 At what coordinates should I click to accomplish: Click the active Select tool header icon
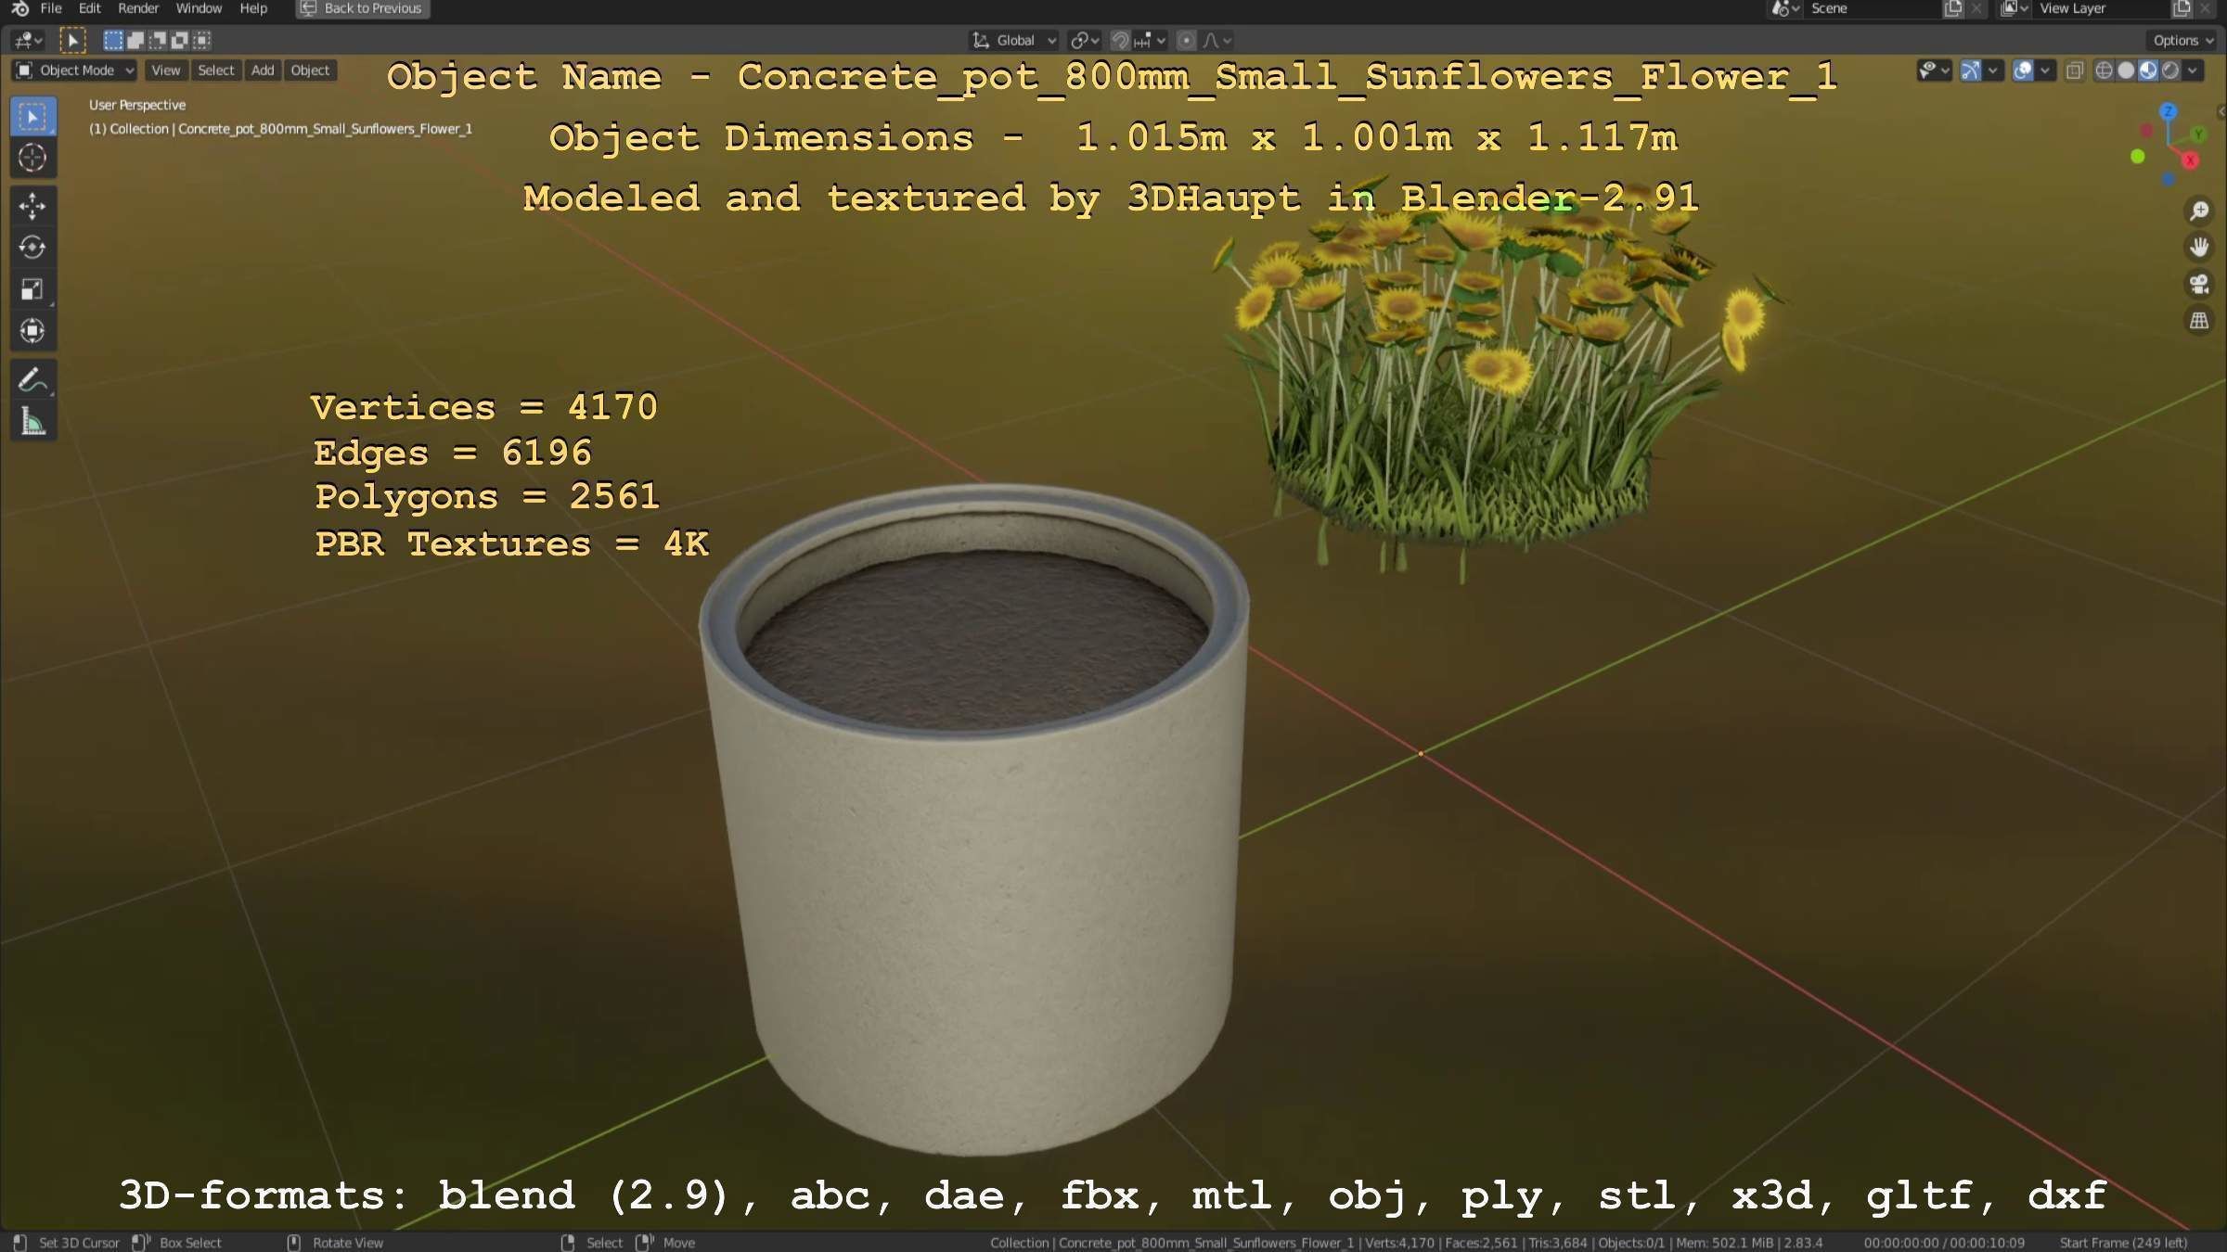(72, 40)
